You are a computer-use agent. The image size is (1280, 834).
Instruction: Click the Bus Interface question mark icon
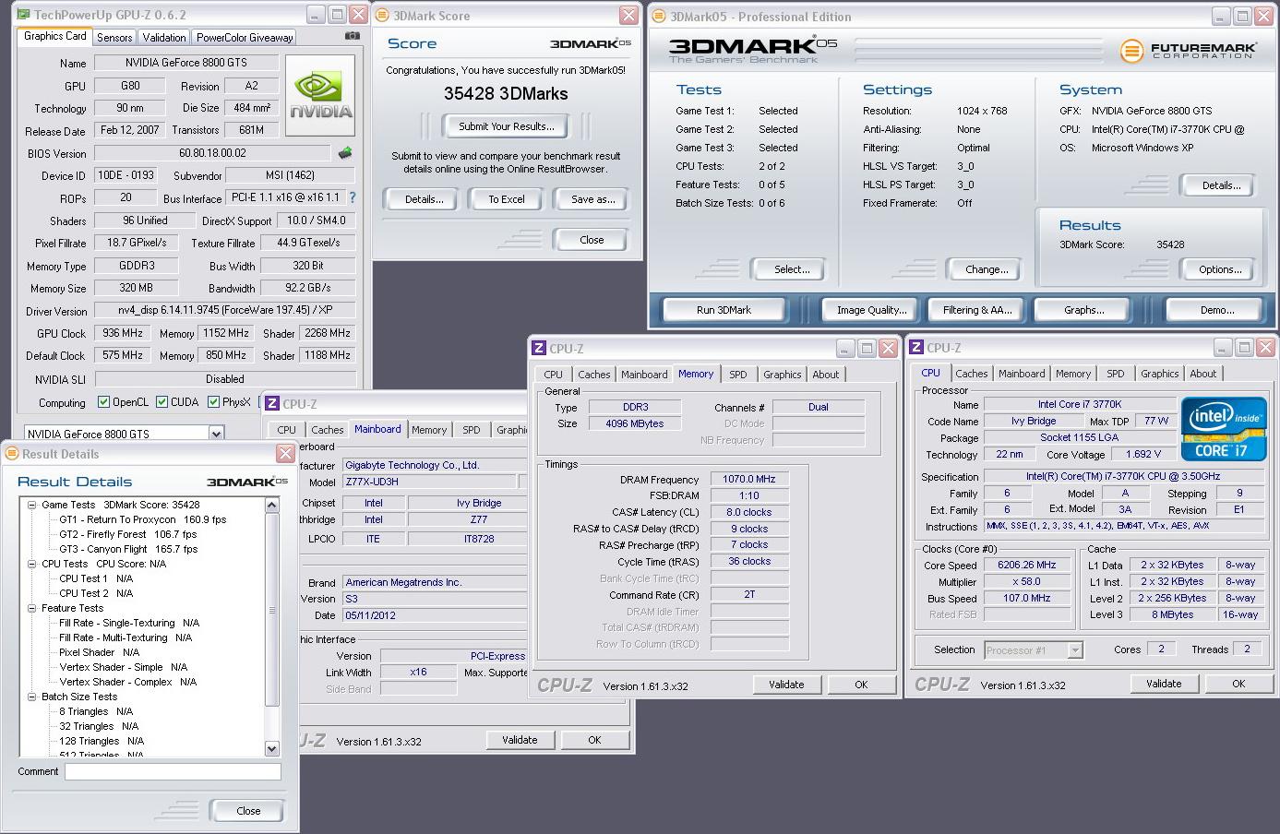pos(352,197)
